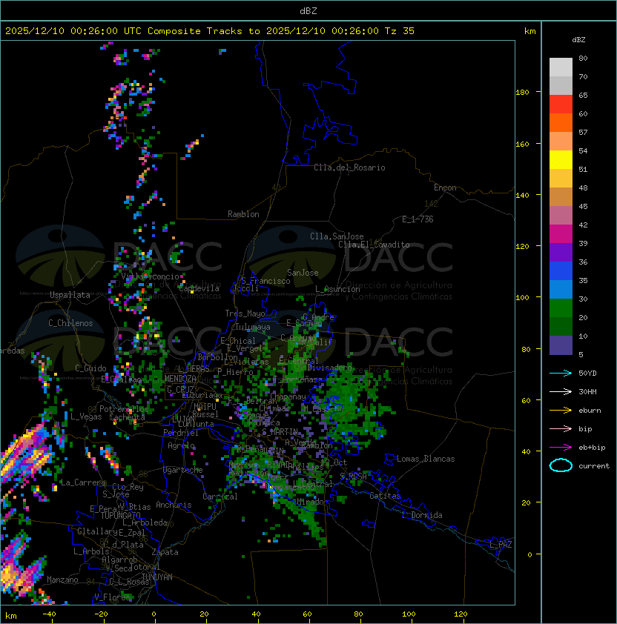This screenshot has width=617, height=624.
Task: Click the Zapata place label
Action: pyautogui.click(x=165, y=552)
